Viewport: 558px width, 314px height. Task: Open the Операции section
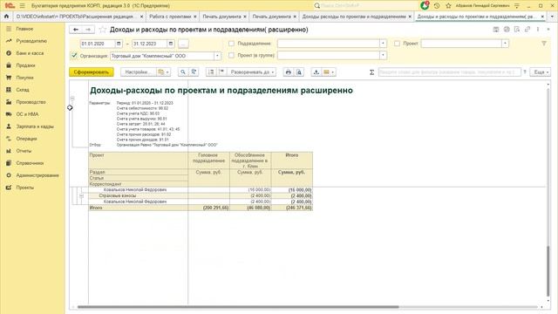(26, 139)
